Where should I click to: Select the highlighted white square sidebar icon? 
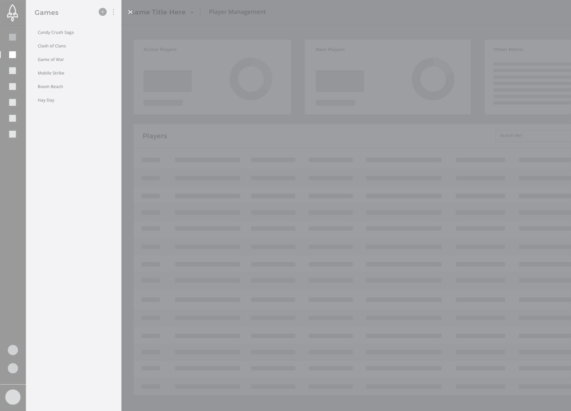[13, 55]
